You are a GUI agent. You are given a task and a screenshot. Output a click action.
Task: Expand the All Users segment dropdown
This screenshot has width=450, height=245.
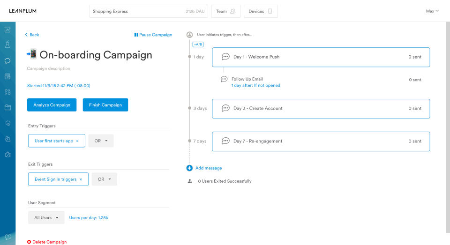(46, 218)
